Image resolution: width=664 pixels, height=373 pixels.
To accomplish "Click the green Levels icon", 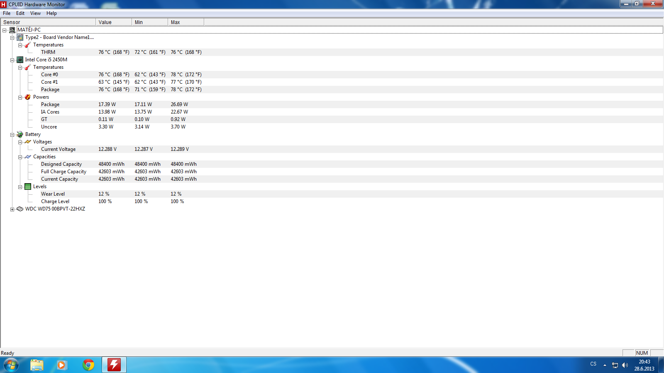I will click(x=28, y=186).
